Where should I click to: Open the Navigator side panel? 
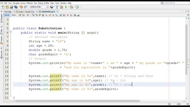[1, 18]
